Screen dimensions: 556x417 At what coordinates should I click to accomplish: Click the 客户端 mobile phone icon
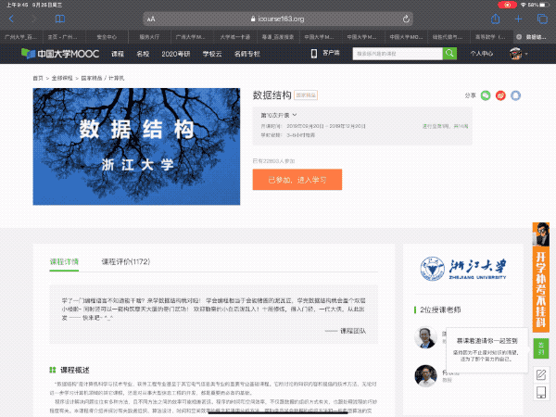[x=314, y=54]
